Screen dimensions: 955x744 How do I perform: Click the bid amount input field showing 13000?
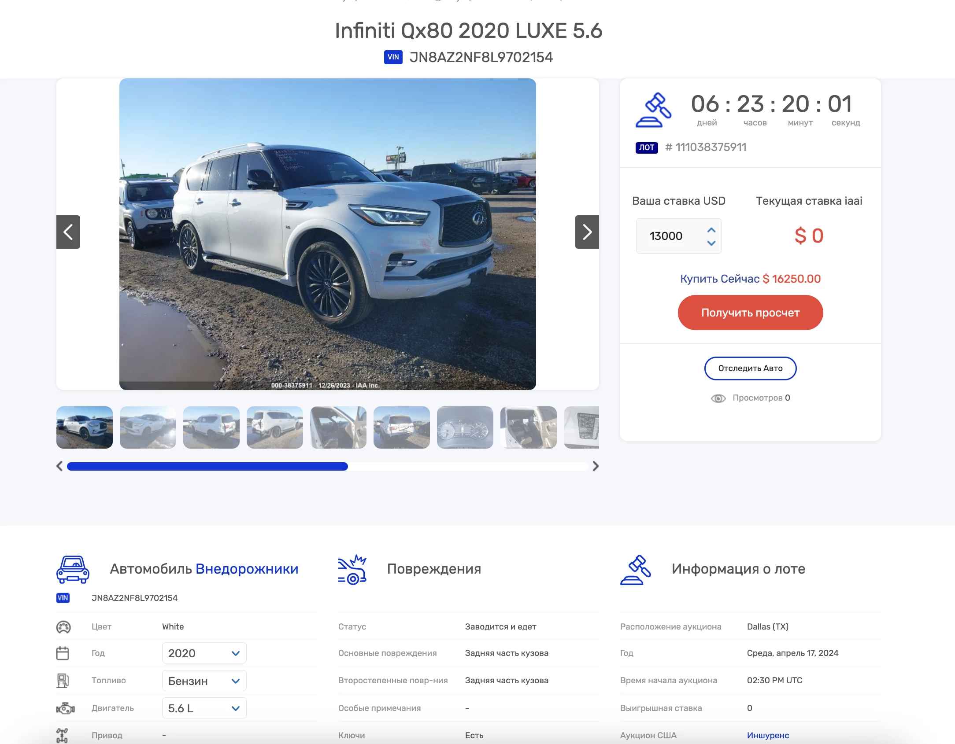tap(679, 236)
